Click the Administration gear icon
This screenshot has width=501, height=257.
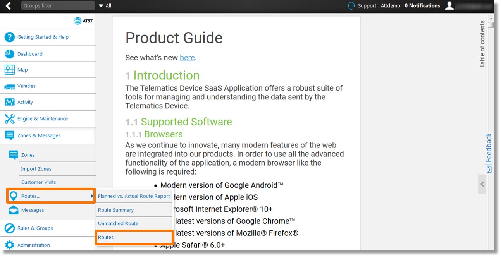[x=9, y=245]
